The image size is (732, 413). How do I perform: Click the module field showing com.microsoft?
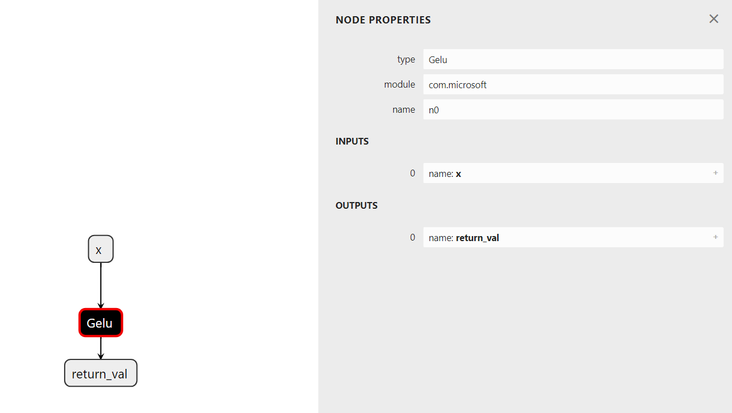(x=573, y=85)
